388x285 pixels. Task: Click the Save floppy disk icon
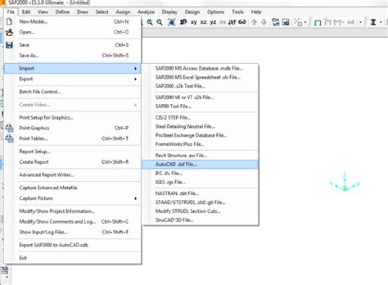point(9,45)
